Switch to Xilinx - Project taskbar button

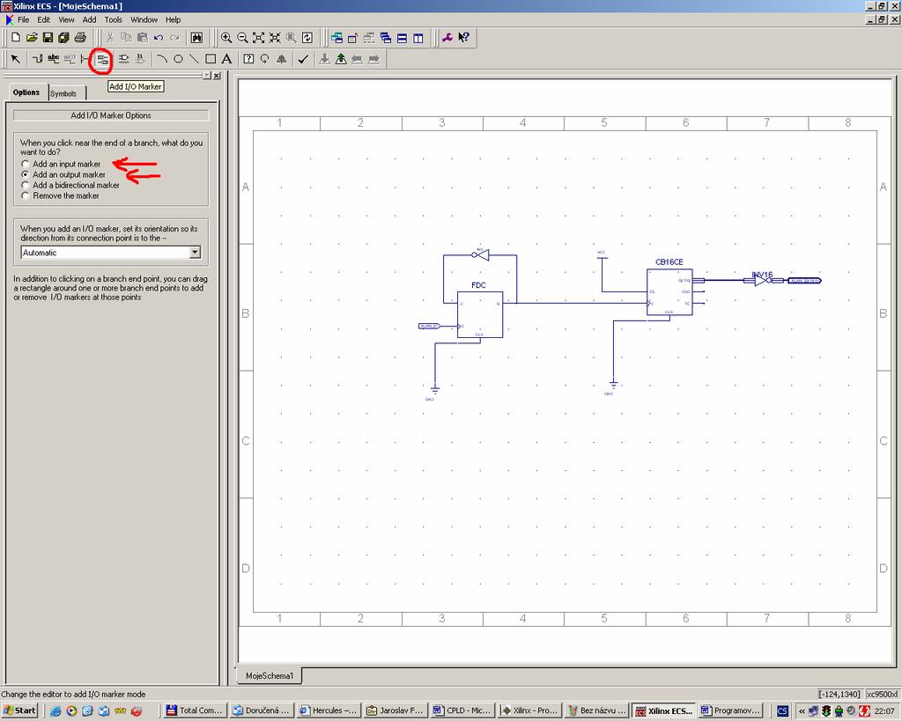pyautogui.click(x=529, y=710)
